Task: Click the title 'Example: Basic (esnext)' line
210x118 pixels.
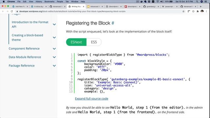Action: (112, 82)
